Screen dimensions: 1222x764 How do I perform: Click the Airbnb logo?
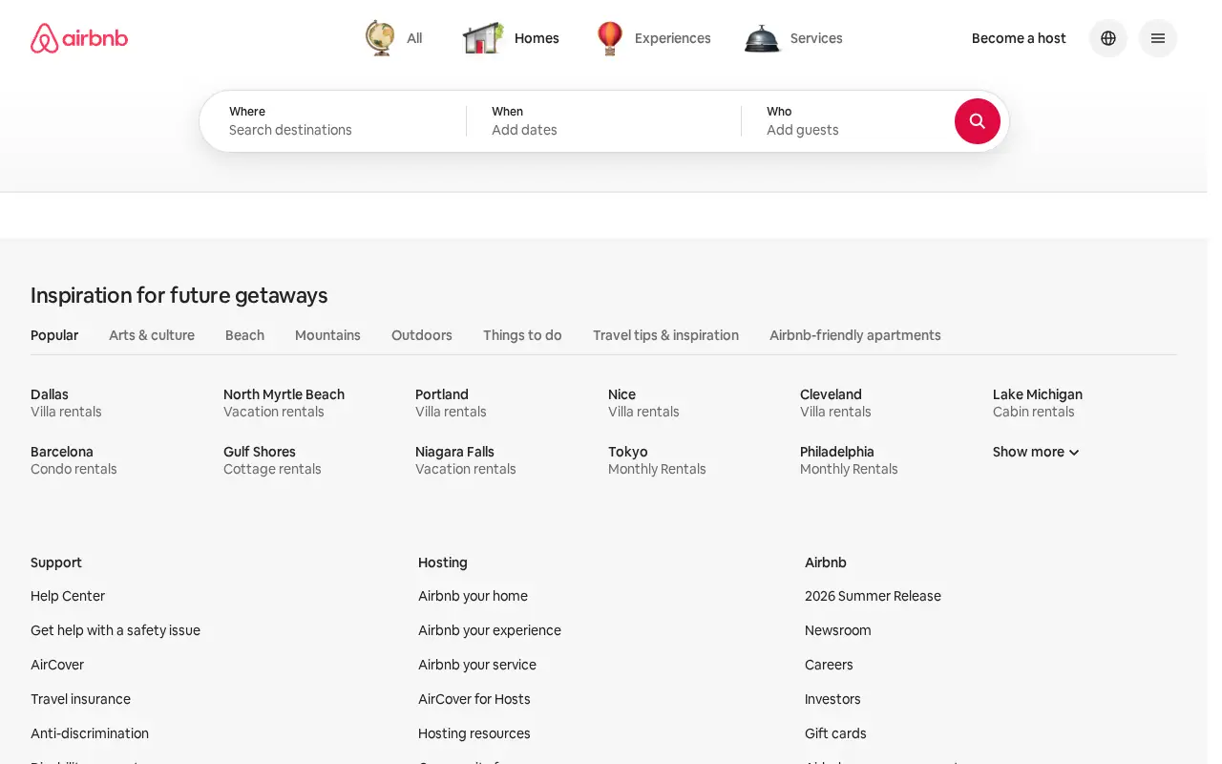coord(79,38)
